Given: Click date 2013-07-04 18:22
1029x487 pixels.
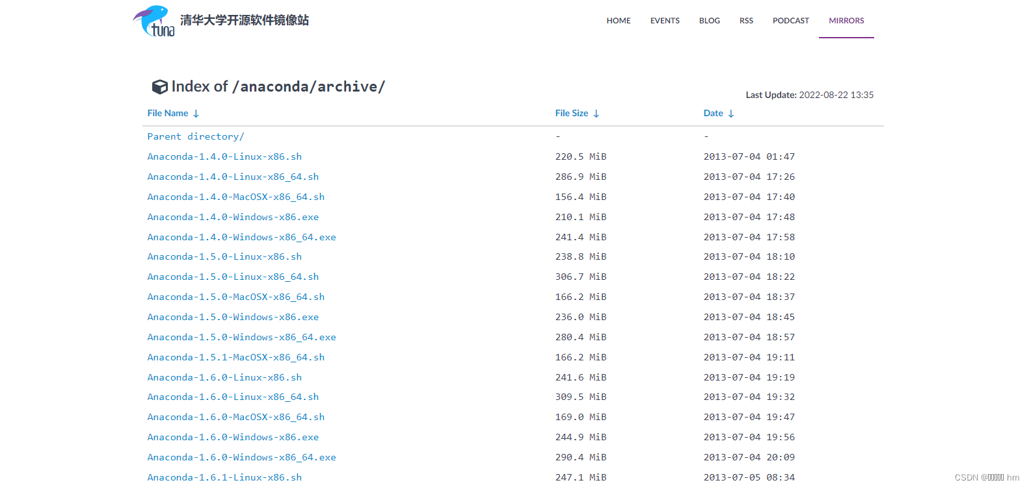Looking at the screenshot, I should pos(749,277).
